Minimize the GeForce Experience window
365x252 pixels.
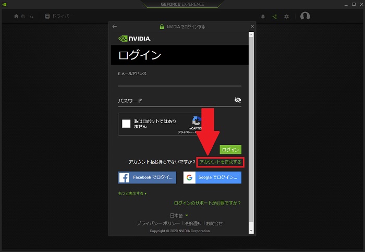[346, 4]
